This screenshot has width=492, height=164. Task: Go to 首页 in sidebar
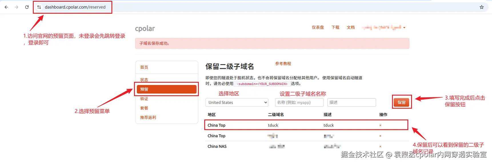144,67
